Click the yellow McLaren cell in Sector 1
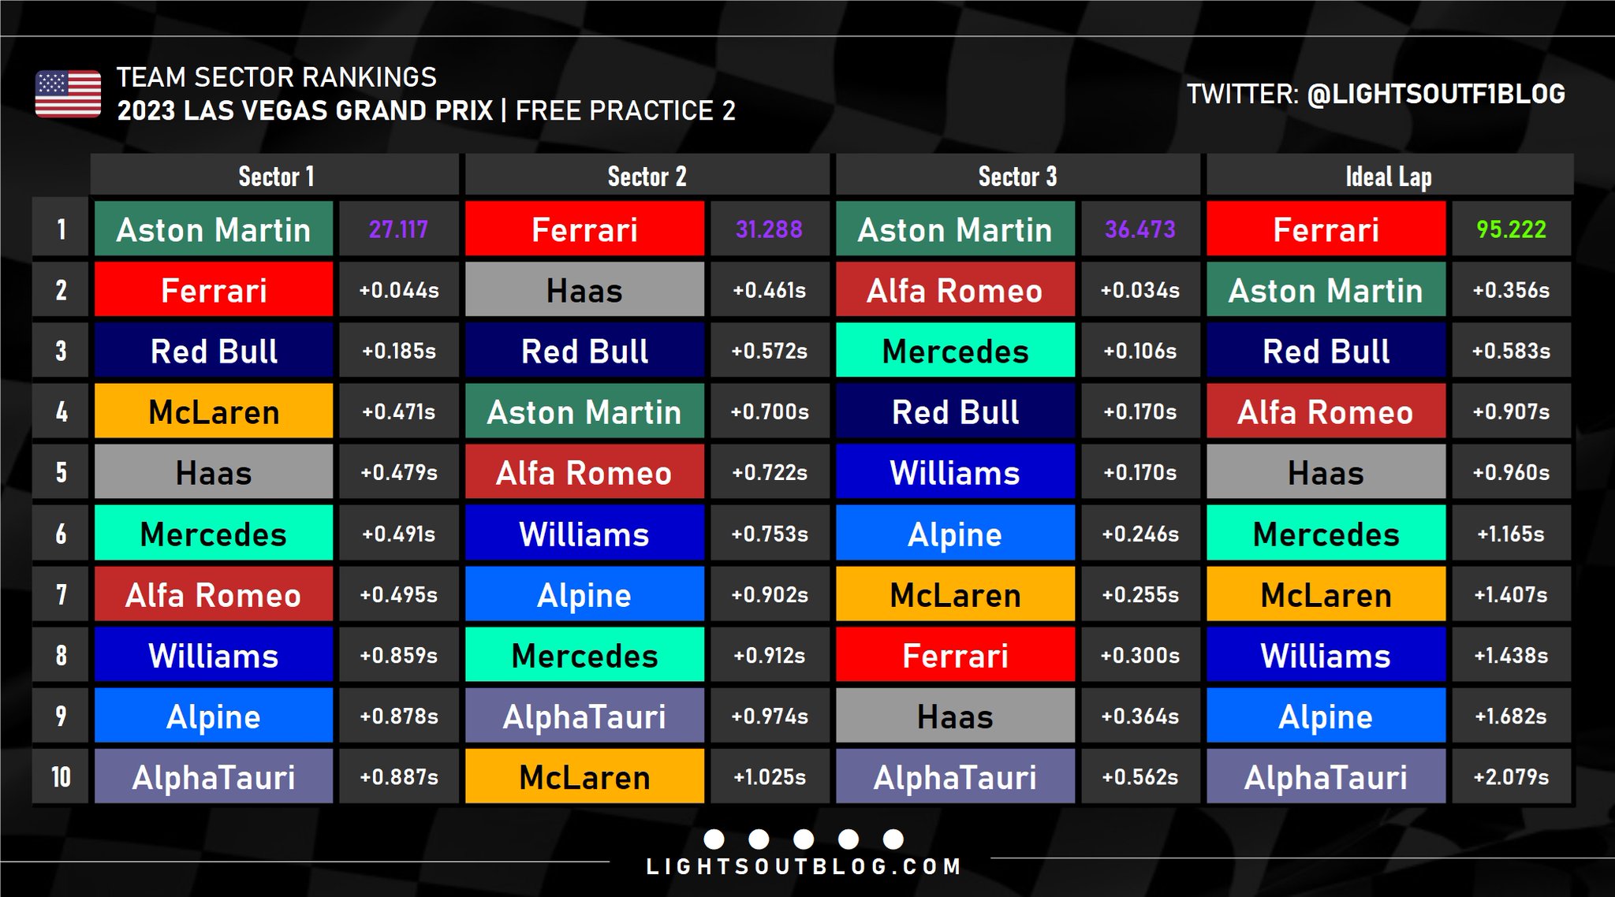Viewport: 1615px width, 897px height. [214, 411]
